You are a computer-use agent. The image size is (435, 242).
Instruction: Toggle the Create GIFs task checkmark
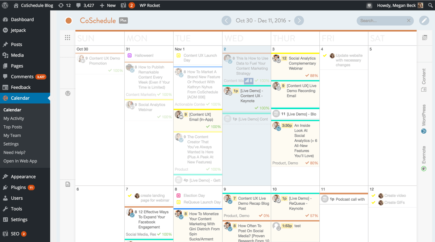(374, 203)
